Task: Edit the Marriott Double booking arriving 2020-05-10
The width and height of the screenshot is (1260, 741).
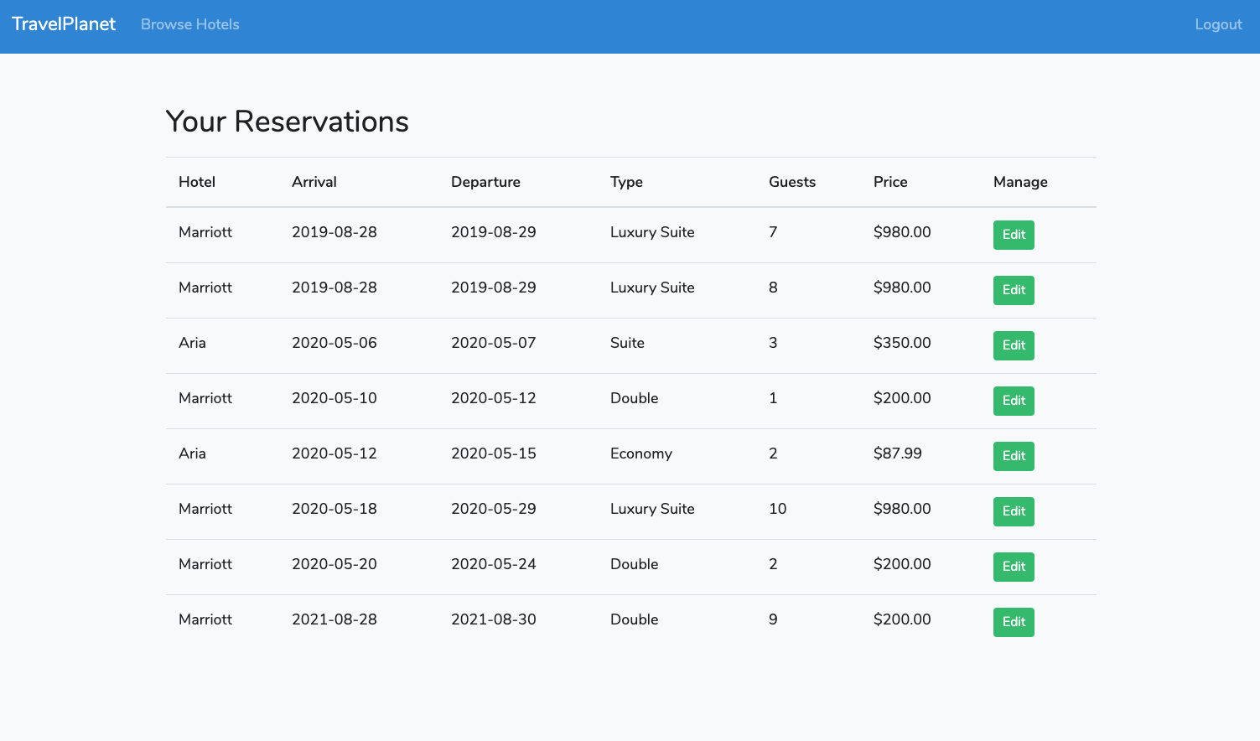Action: tap(1013, 401)
